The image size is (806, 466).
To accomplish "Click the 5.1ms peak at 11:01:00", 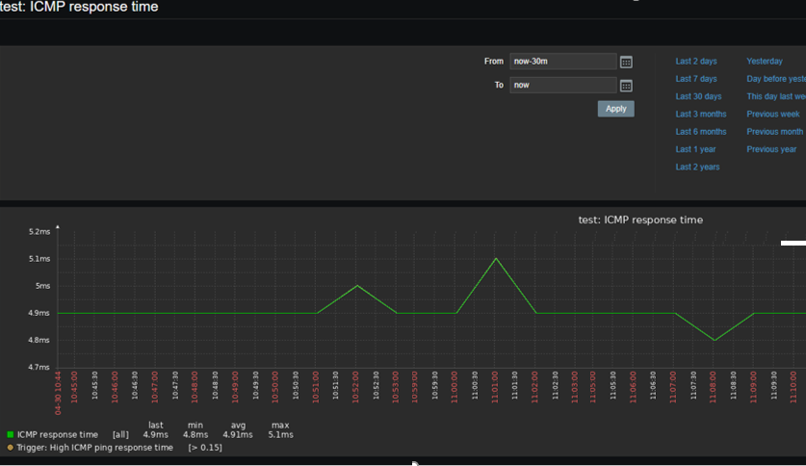I will 495,258.
